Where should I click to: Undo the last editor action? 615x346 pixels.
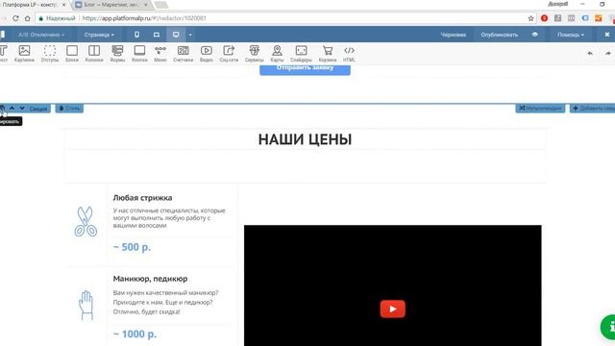coord(590,54)
